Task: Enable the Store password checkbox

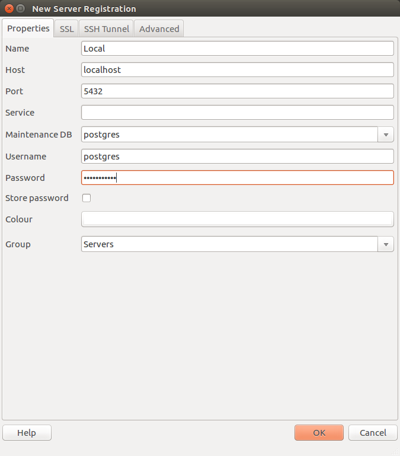Action: (87, 198)
